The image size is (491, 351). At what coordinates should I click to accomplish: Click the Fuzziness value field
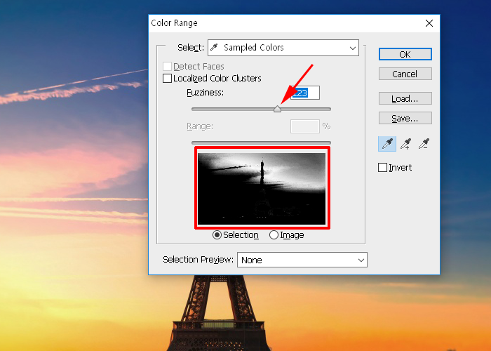click(305, 93)
